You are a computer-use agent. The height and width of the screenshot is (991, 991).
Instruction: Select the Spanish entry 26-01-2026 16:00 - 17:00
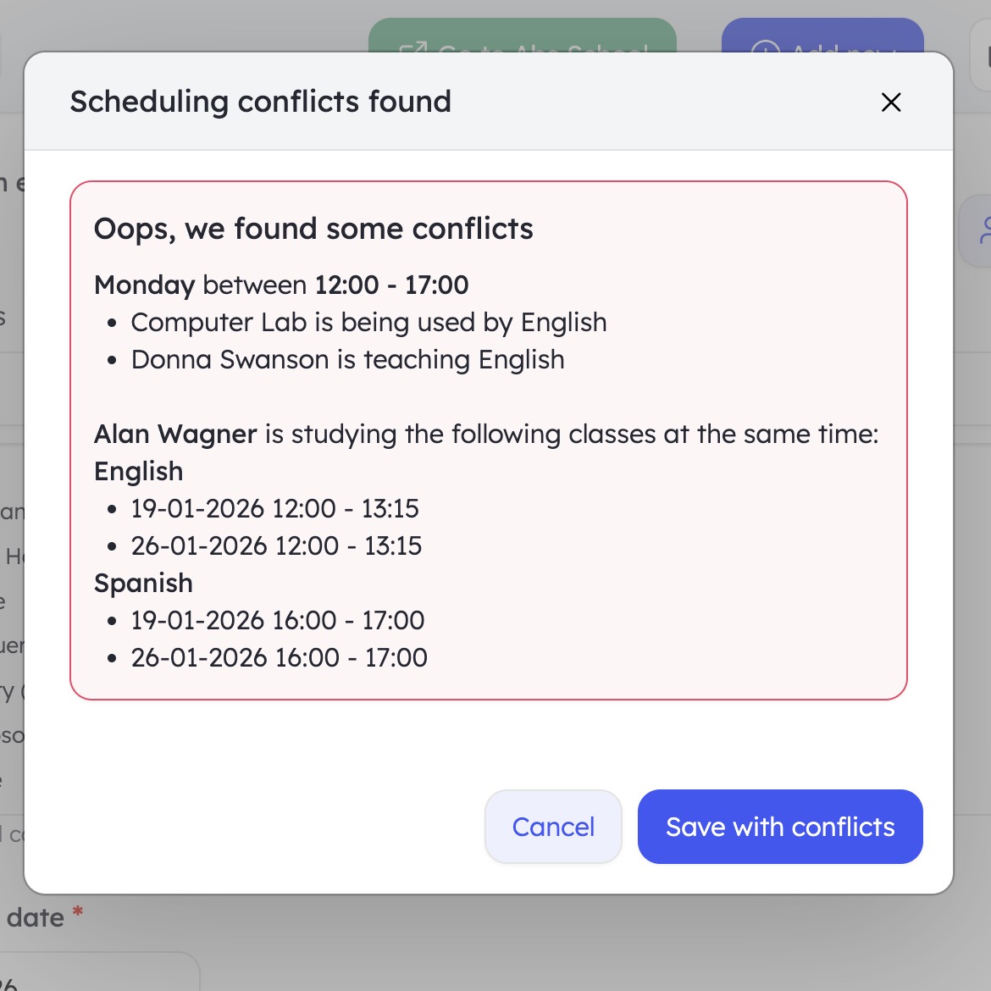click(277, 657)
